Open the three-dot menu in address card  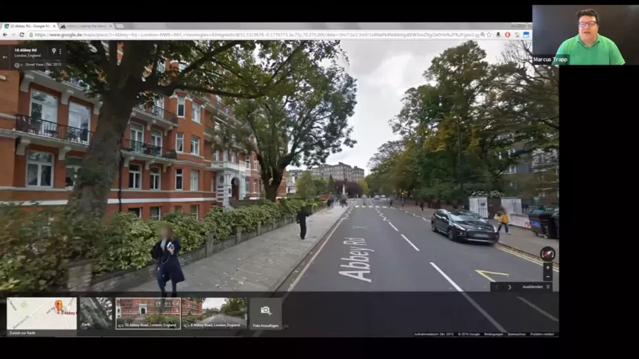click(60, 51)
